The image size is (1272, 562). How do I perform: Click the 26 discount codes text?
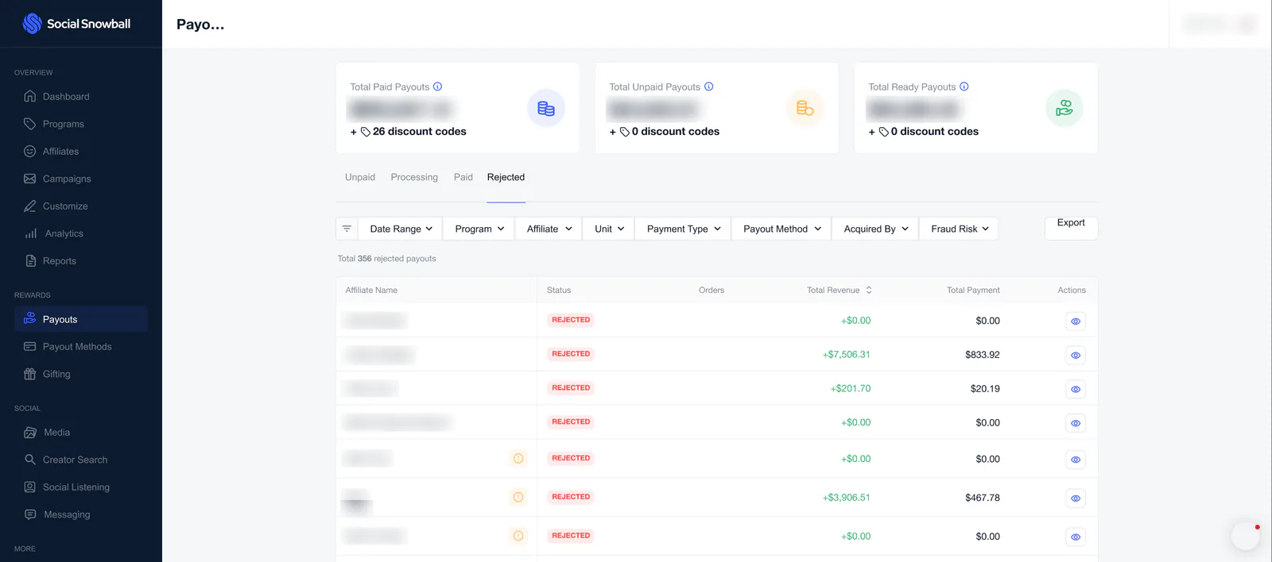coord(419,132)
